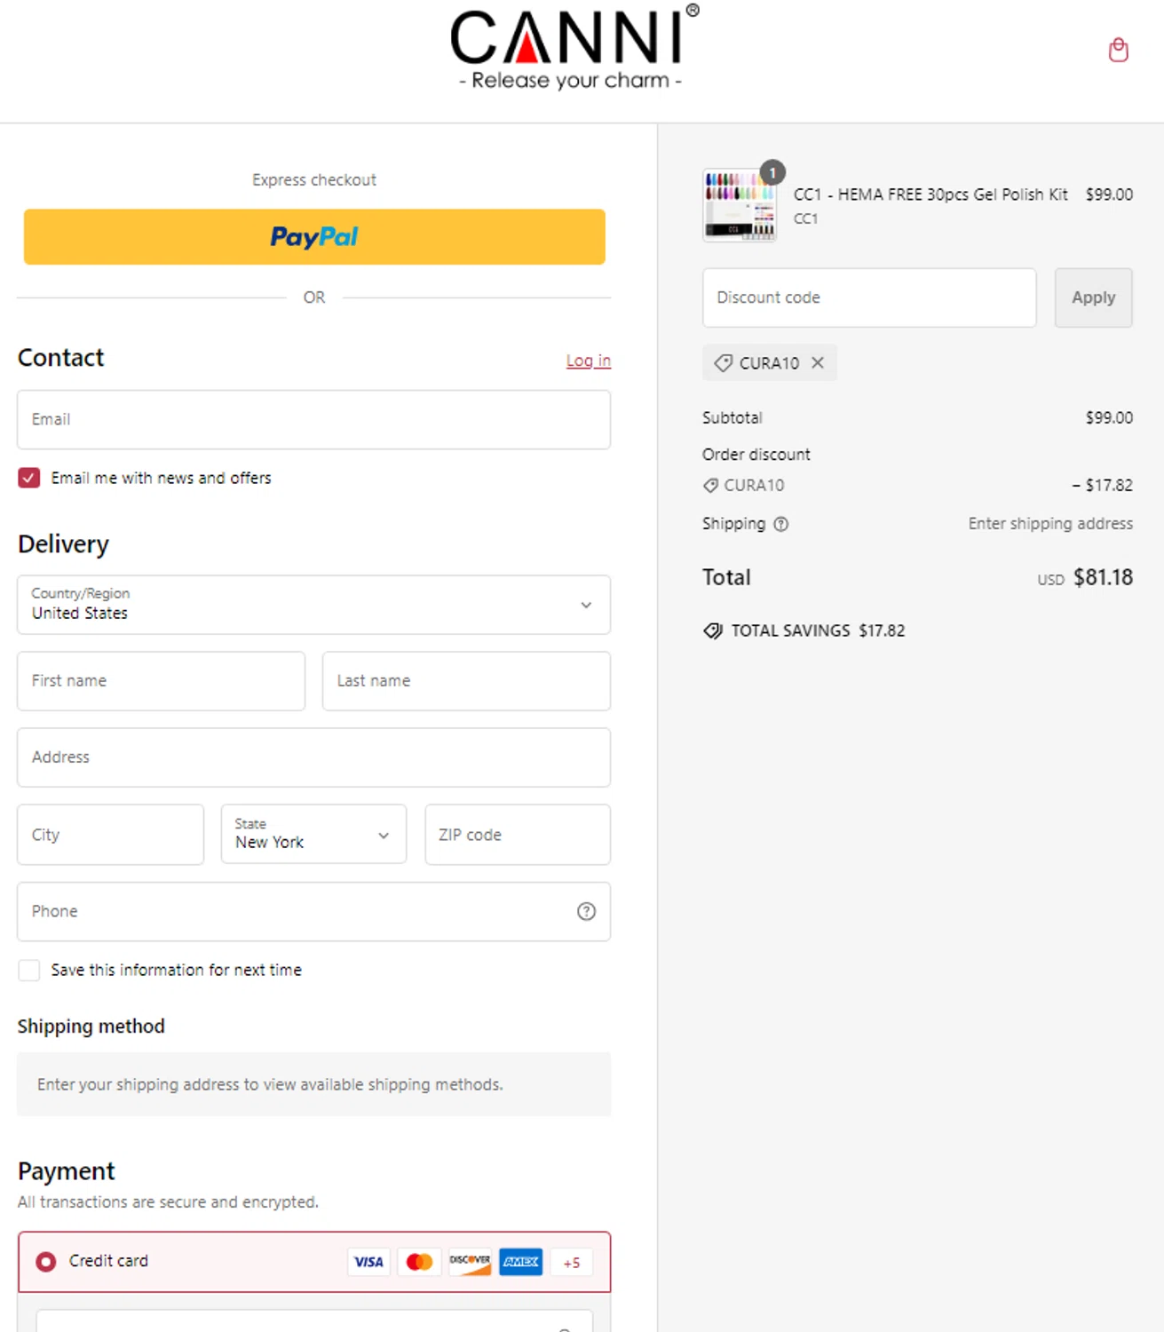Viewport: 1164px width, 1332px height.
Task: Click the +5 more card types badge
Action: [571, 1262]
